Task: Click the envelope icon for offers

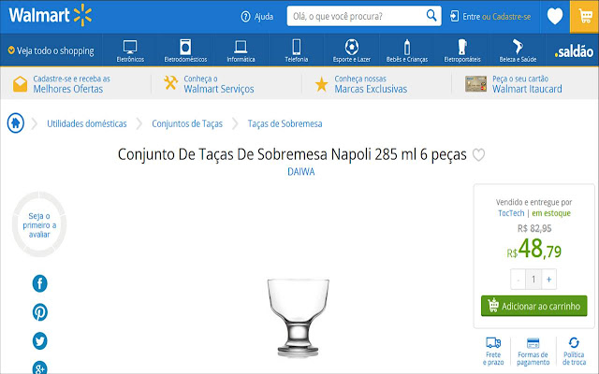Action: 20,84
